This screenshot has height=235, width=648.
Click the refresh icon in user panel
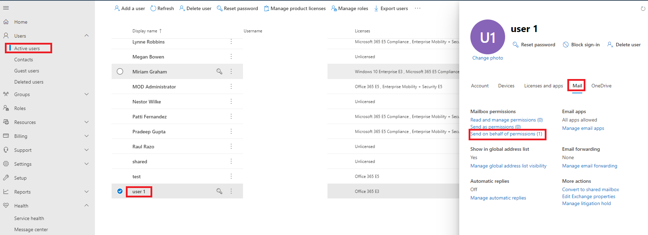[x=643, y=9]
